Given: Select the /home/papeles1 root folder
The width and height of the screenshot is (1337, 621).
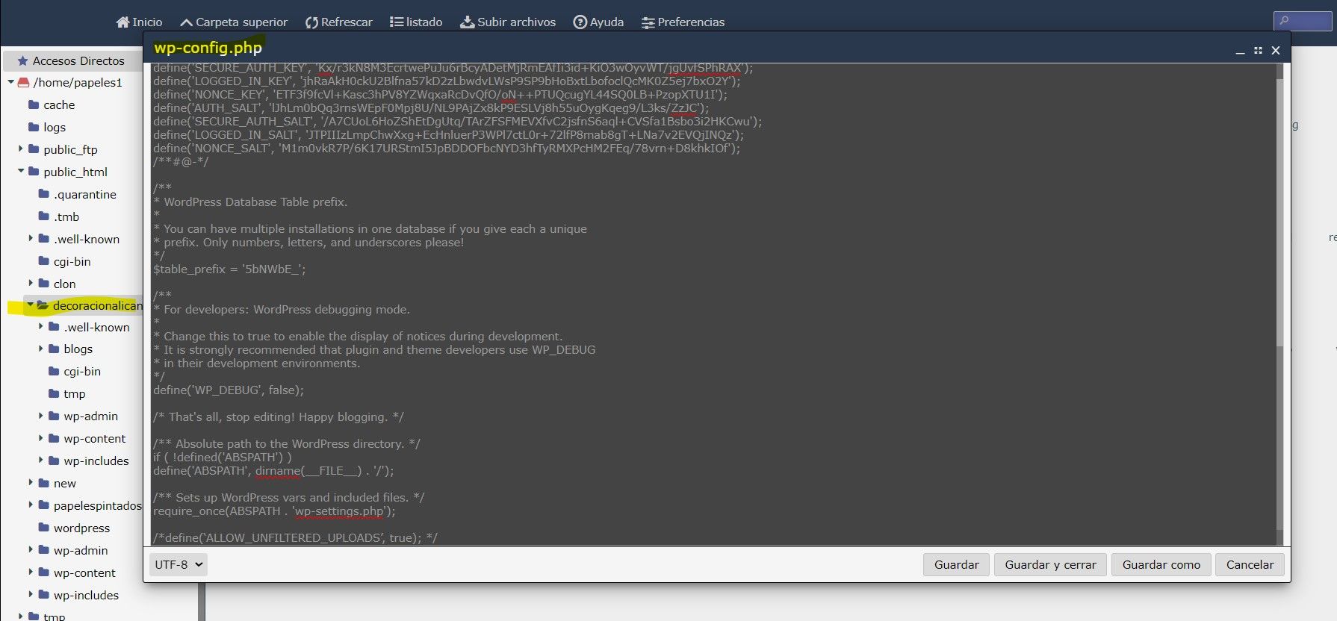Looking at the screenshot, I should pyautogui.click(x=69, y=82).
